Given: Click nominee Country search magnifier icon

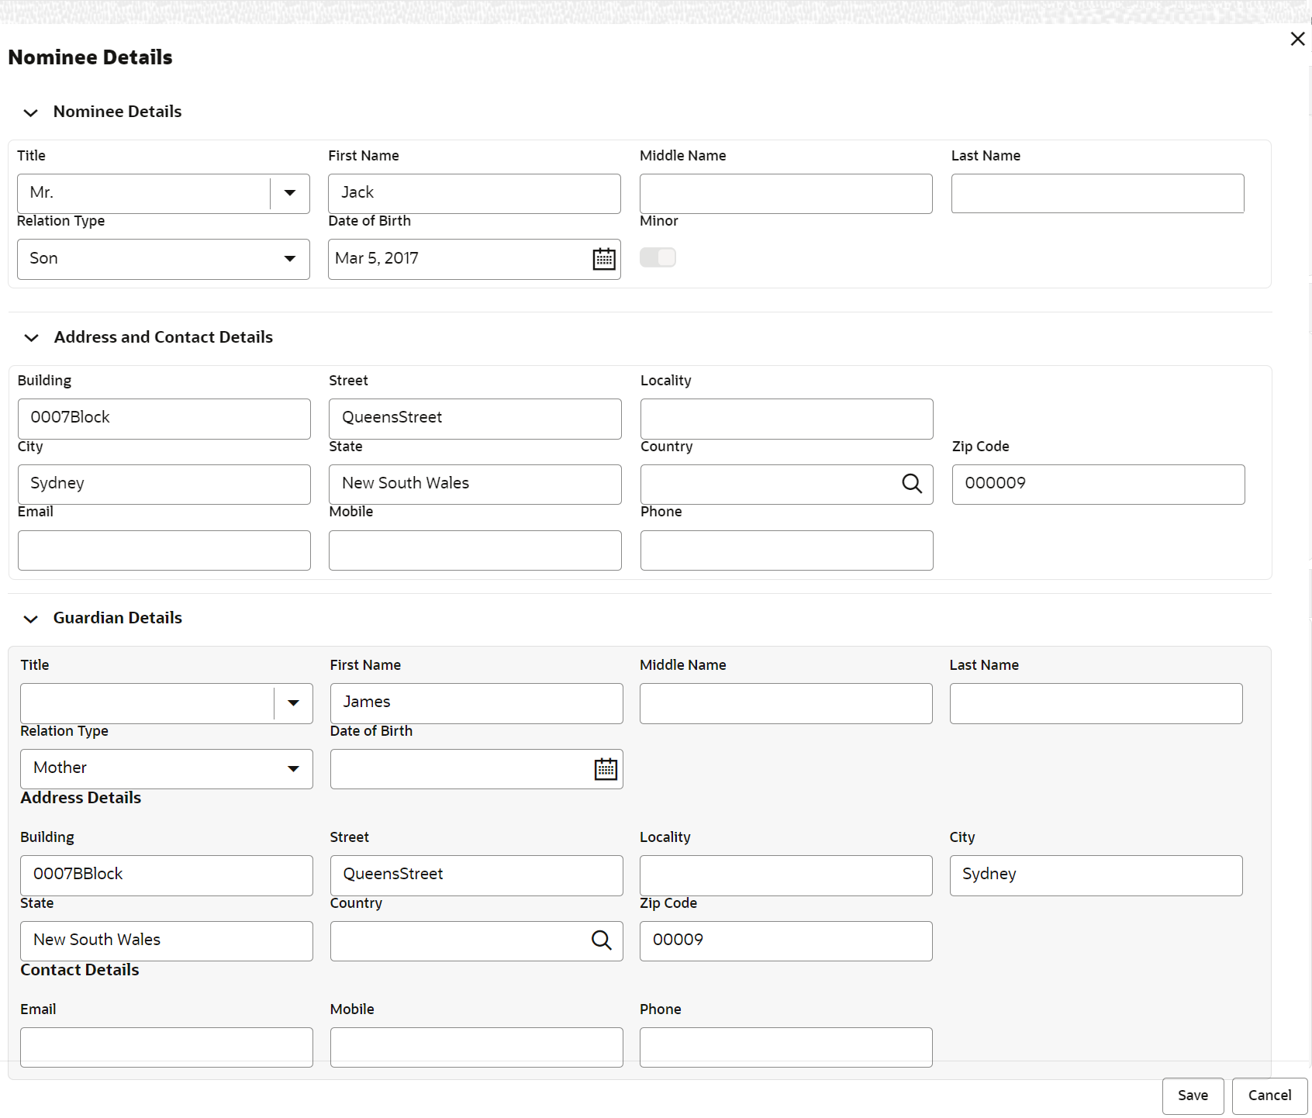Looking at the screenshot, I should 912,484.
